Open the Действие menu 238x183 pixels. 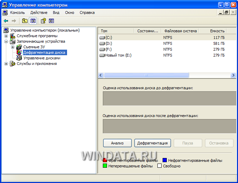point(39,13)
